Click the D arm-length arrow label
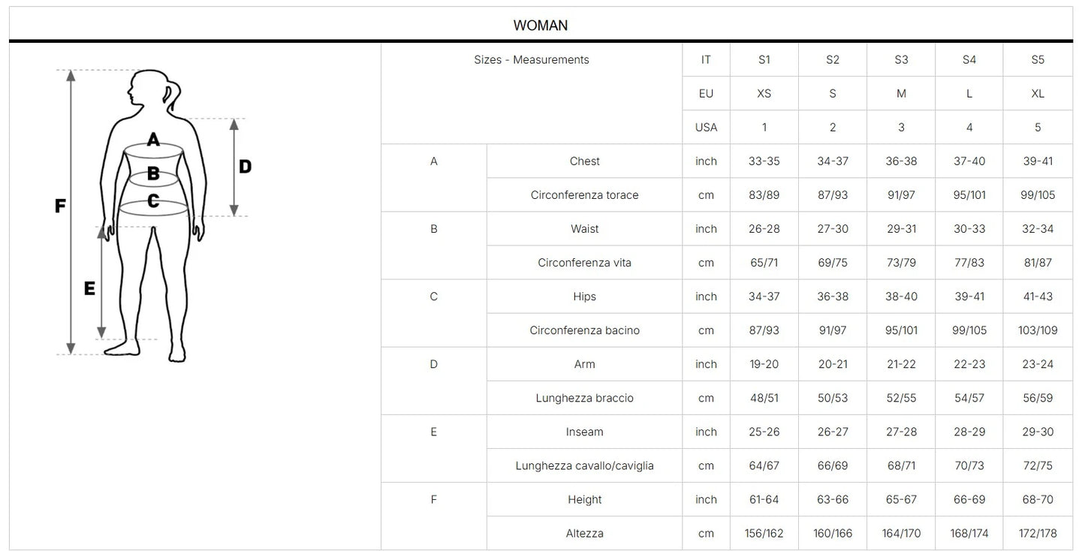1085x551 pixels. coord(245,167)
